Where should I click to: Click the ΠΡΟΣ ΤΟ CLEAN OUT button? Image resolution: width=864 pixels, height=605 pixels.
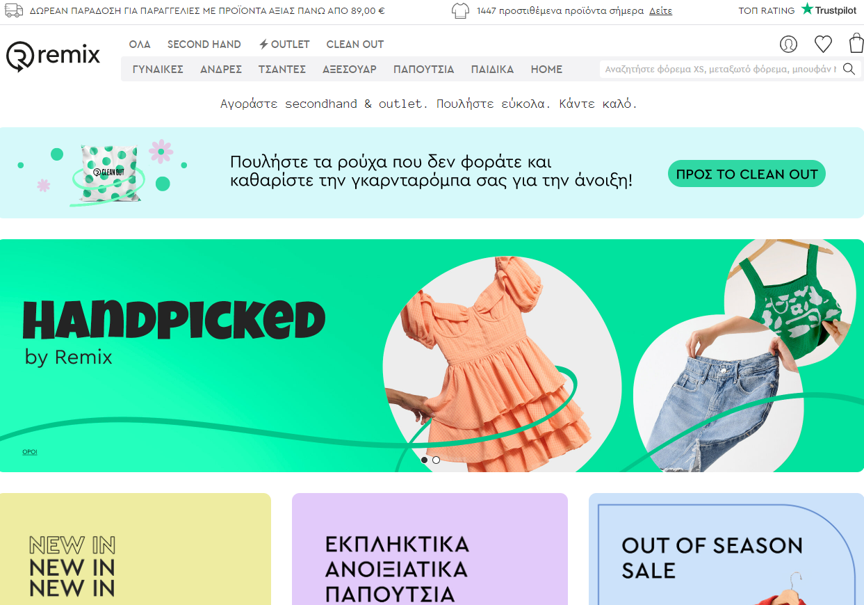pyautogui.click(x=747, y=174)
